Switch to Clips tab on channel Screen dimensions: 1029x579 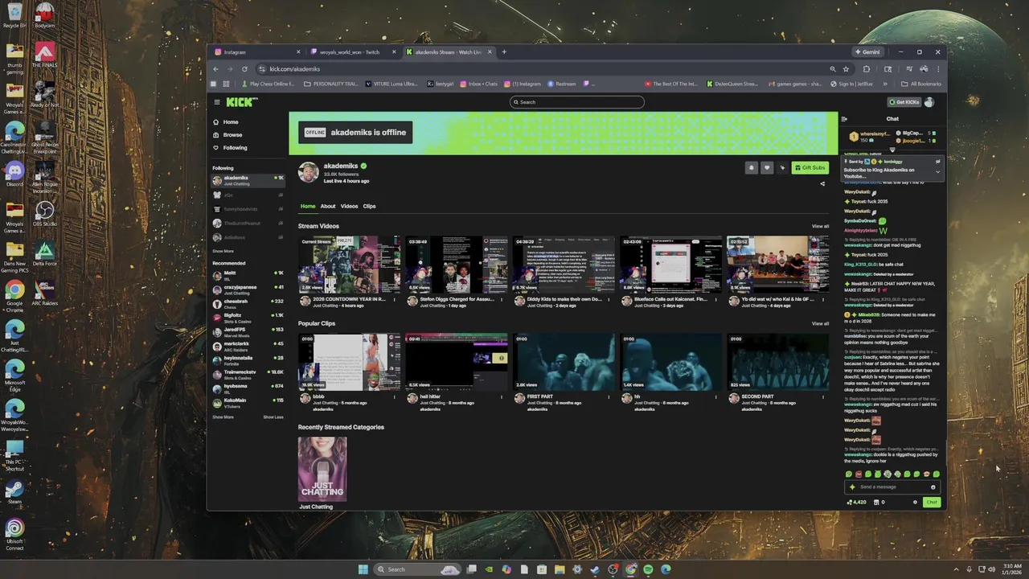point(369,206)
